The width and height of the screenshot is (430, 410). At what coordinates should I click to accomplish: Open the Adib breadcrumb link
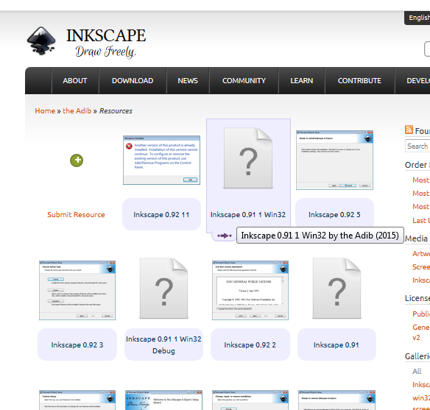click(77, 110)
